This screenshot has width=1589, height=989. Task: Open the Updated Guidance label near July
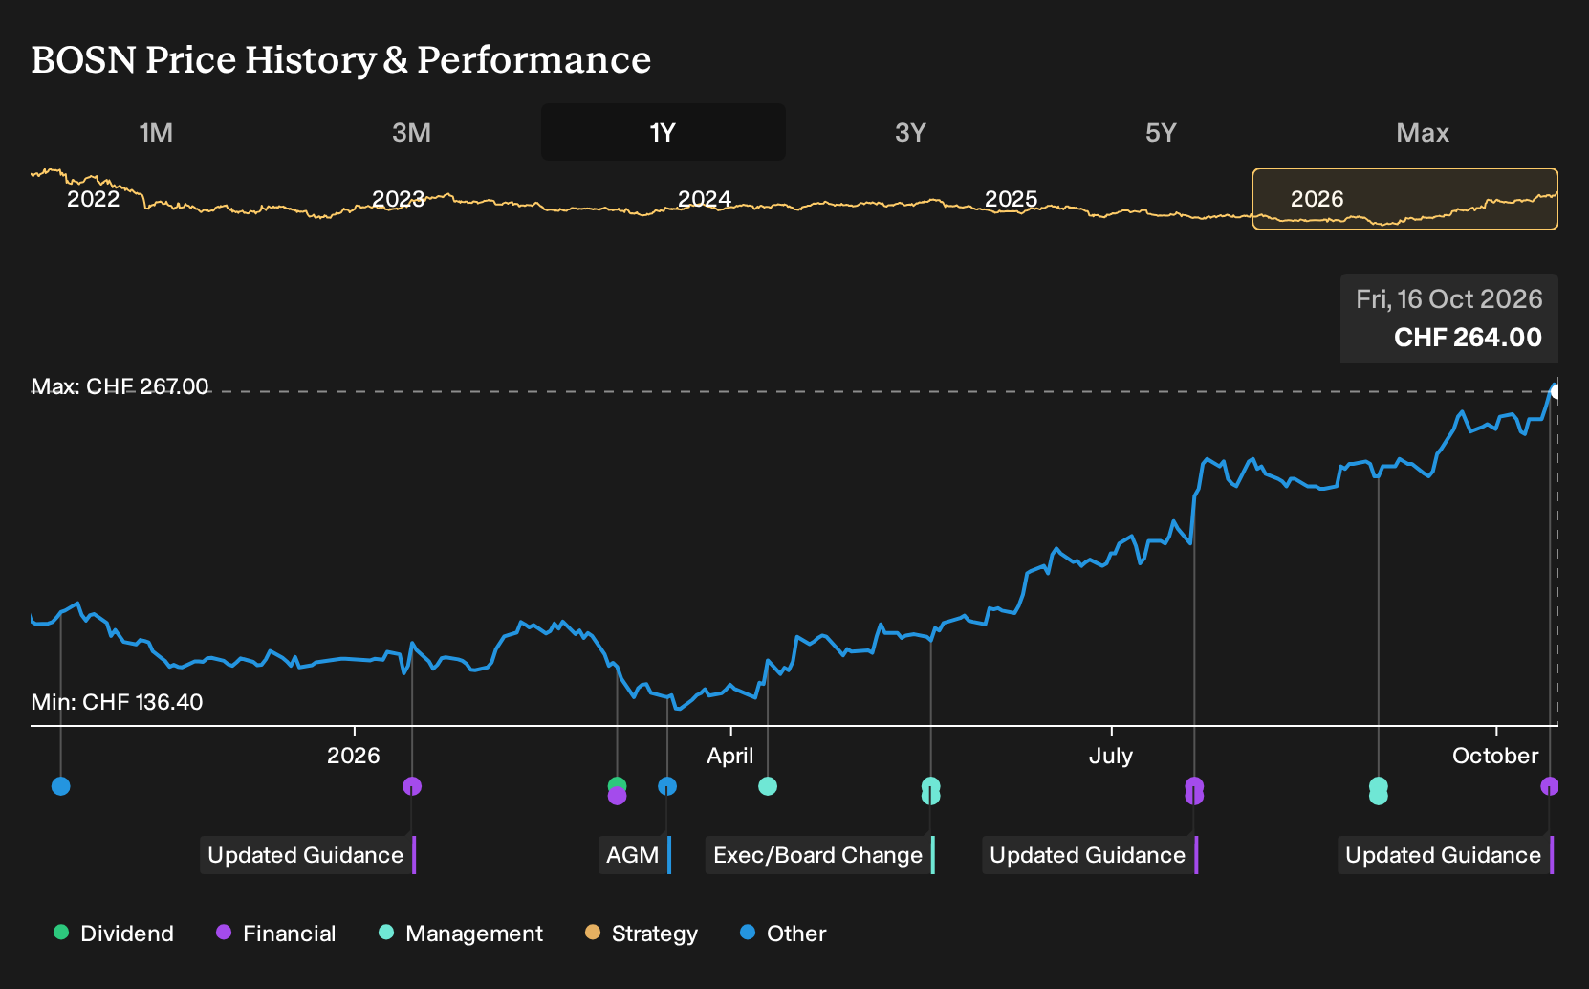[x=1090, y=855]
